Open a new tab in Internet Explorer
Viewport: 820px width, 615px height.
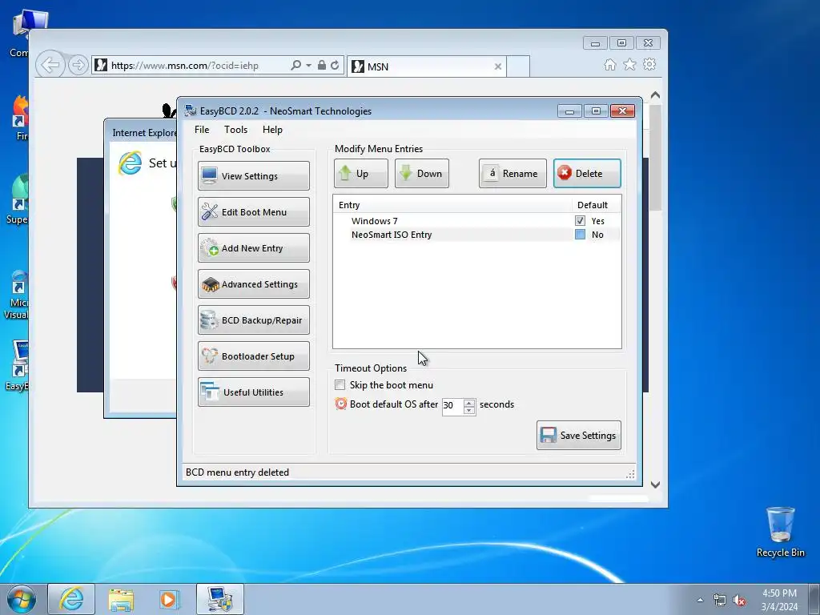pyautogui.click(x=518, y=66)
